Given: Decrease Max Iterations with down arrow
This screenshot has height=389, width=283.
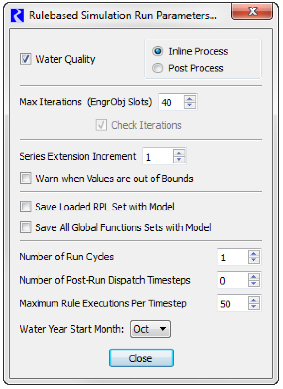Looking at the screenshot, I should [190, 105].
